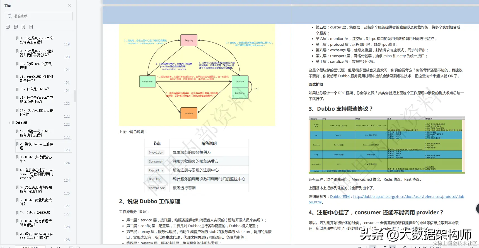Open bookmark 7、Dubbo 容错策略
479x248 pixels.
point(35,213)
